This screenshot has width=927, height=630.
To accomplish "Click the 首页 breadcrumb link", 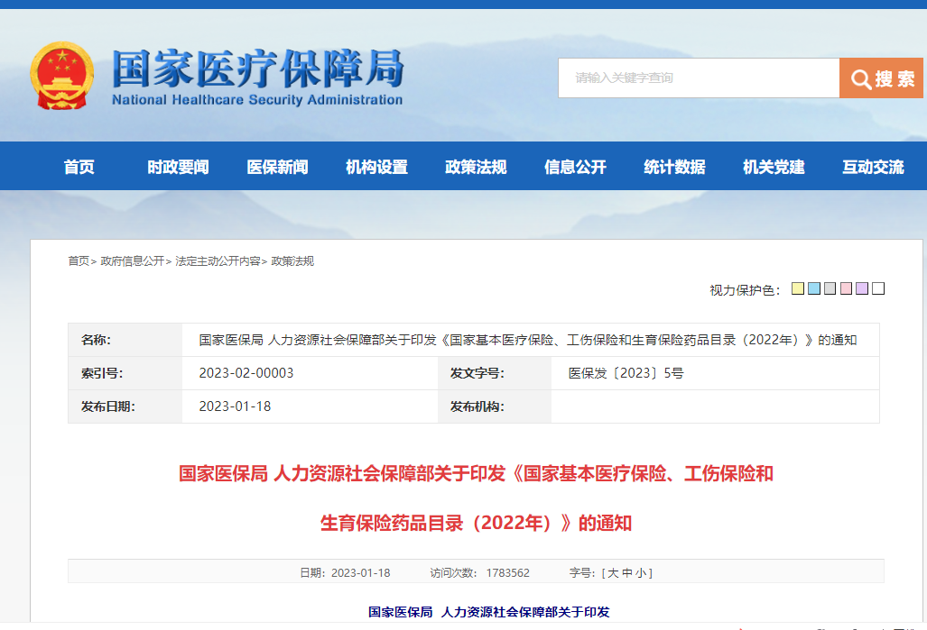I will 79,261.
